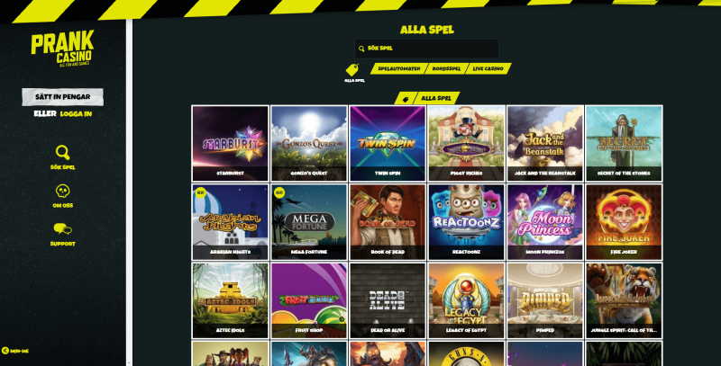Click the Sätt in pengar button

(62, 97)
